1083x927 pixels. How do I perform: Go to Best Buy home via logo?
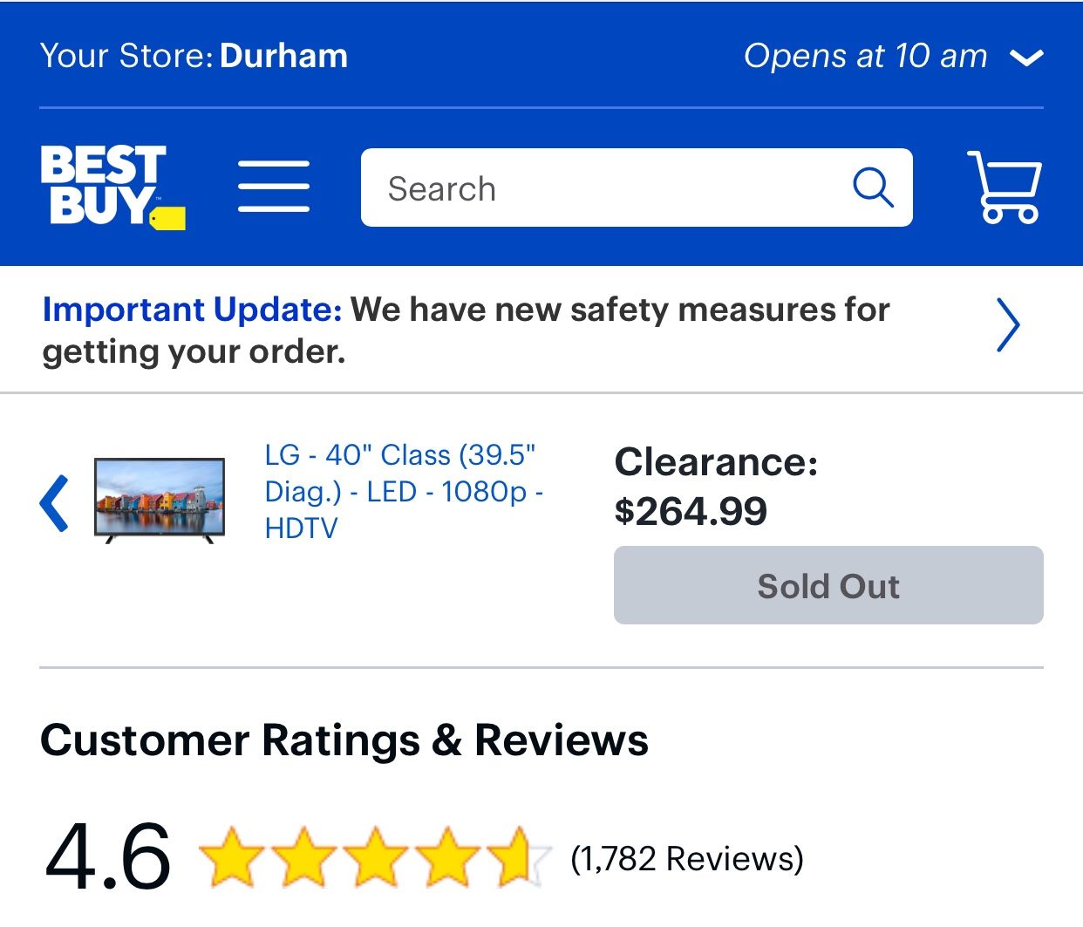coord(112,187)
